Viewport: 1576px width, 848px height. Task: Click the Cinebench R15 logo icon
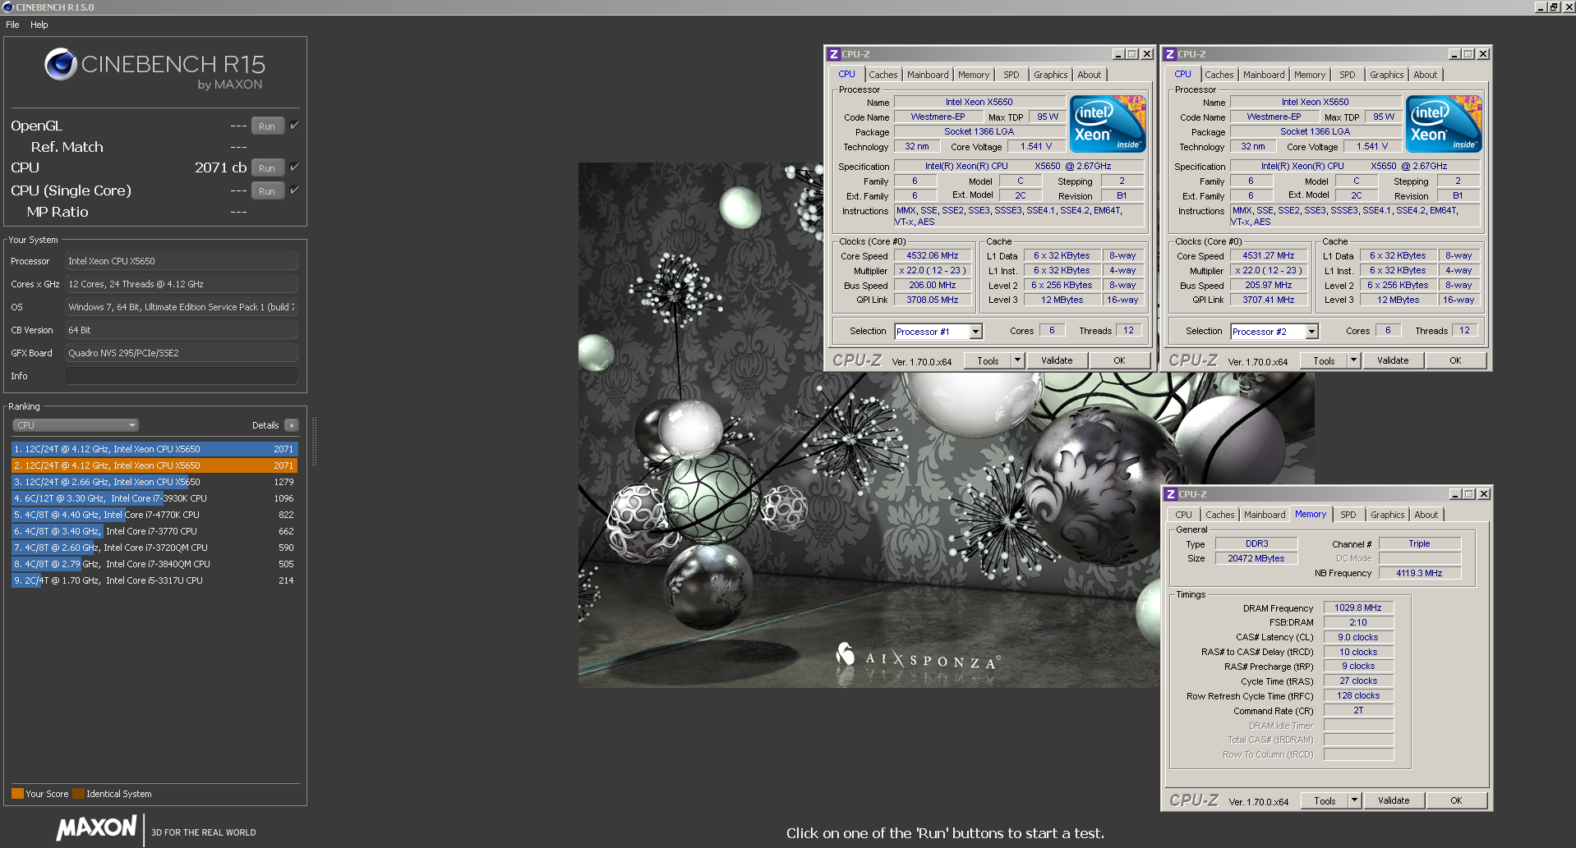(x=61, y=64)
